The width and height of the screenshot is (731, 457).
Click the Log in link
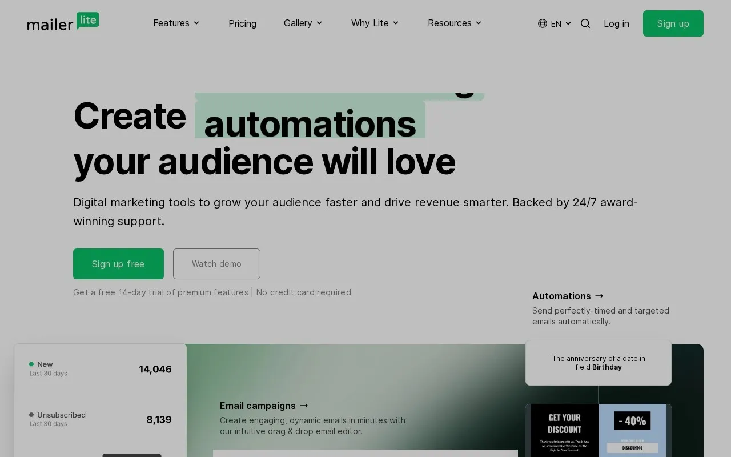pyautogui.click(x=616, y=23)
